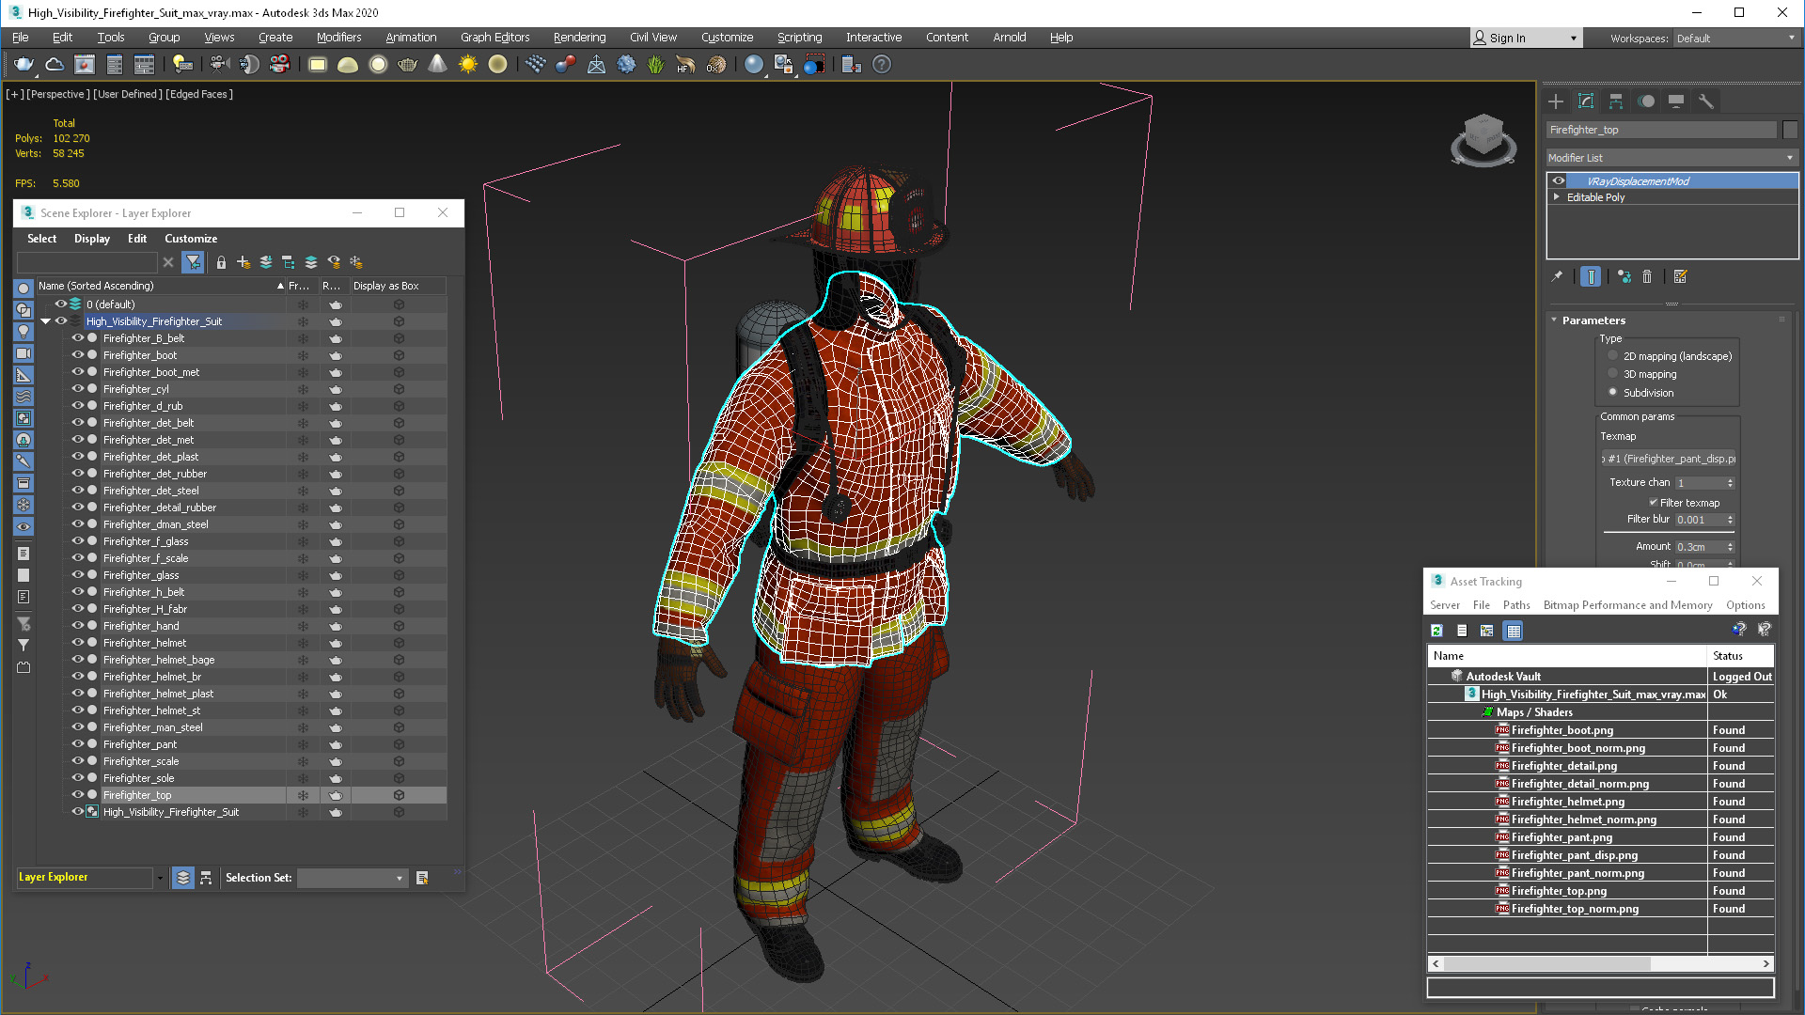Click Refresh icon in Asset Tracking

[x=1436, y=631]
